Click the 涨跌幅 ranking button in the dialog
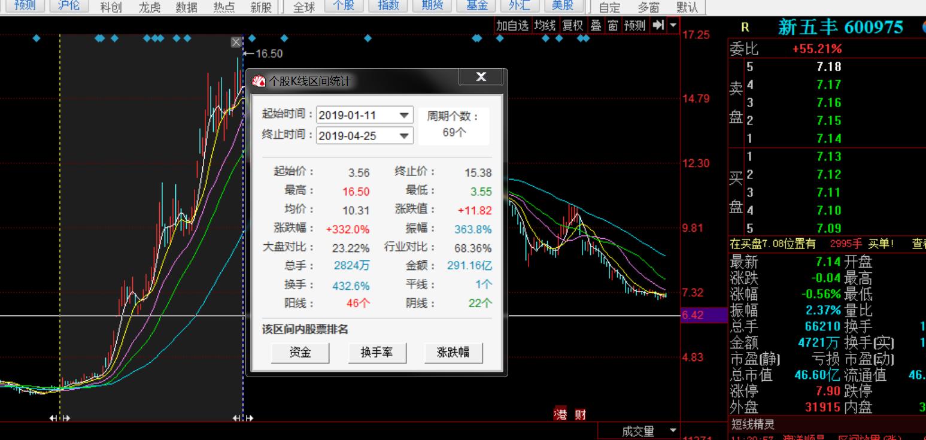 (454, 353)
